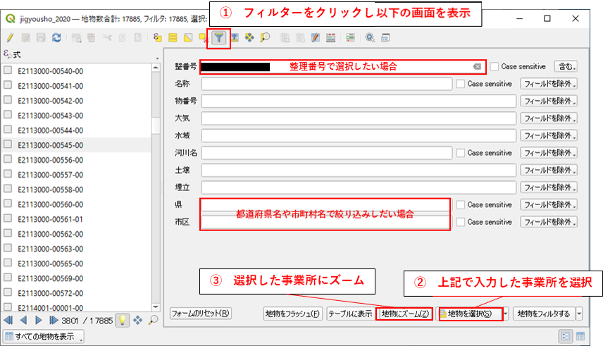The width and height of the screenshot is (603, 346).
Task: Click the multi edit mode icon
Action: 26,38
